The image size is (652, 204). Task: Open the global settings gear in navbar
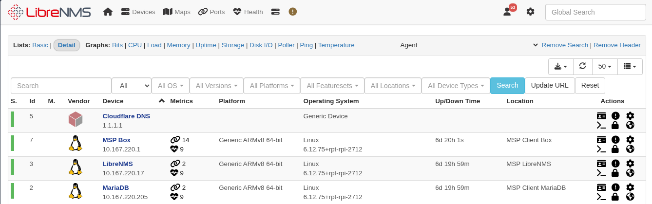tap(531, 12)
